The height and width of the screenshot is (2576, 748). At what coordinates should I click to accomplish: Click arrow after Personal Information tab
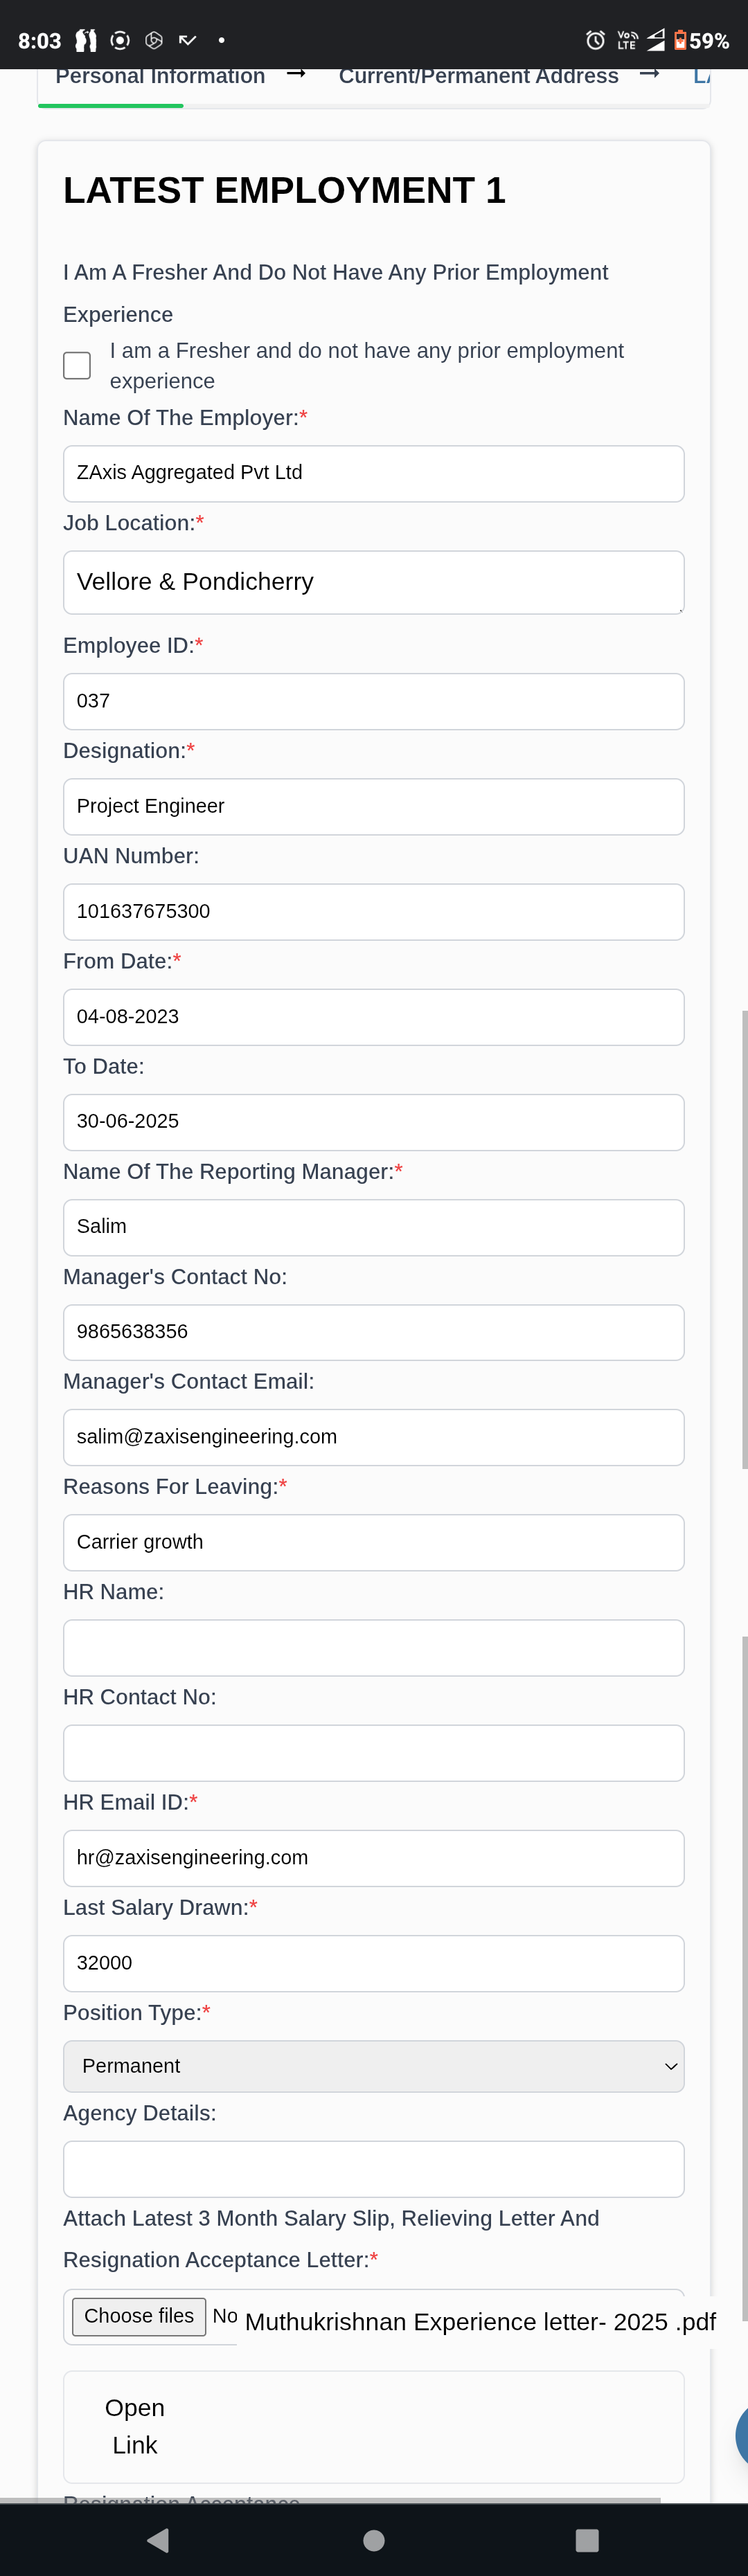296,74
